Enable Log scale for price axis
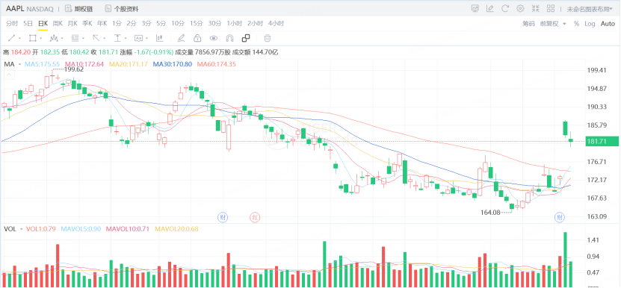 tap(590, 24)
